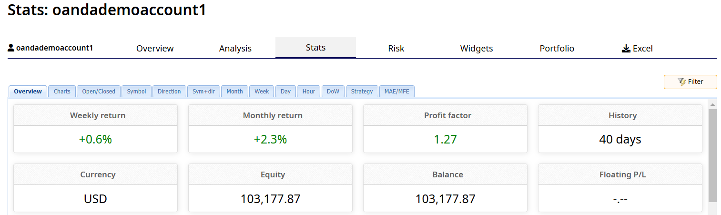The width and height of the screenshot is (721, 215).
Task: Open the Filter button
Action: [690, 82]
